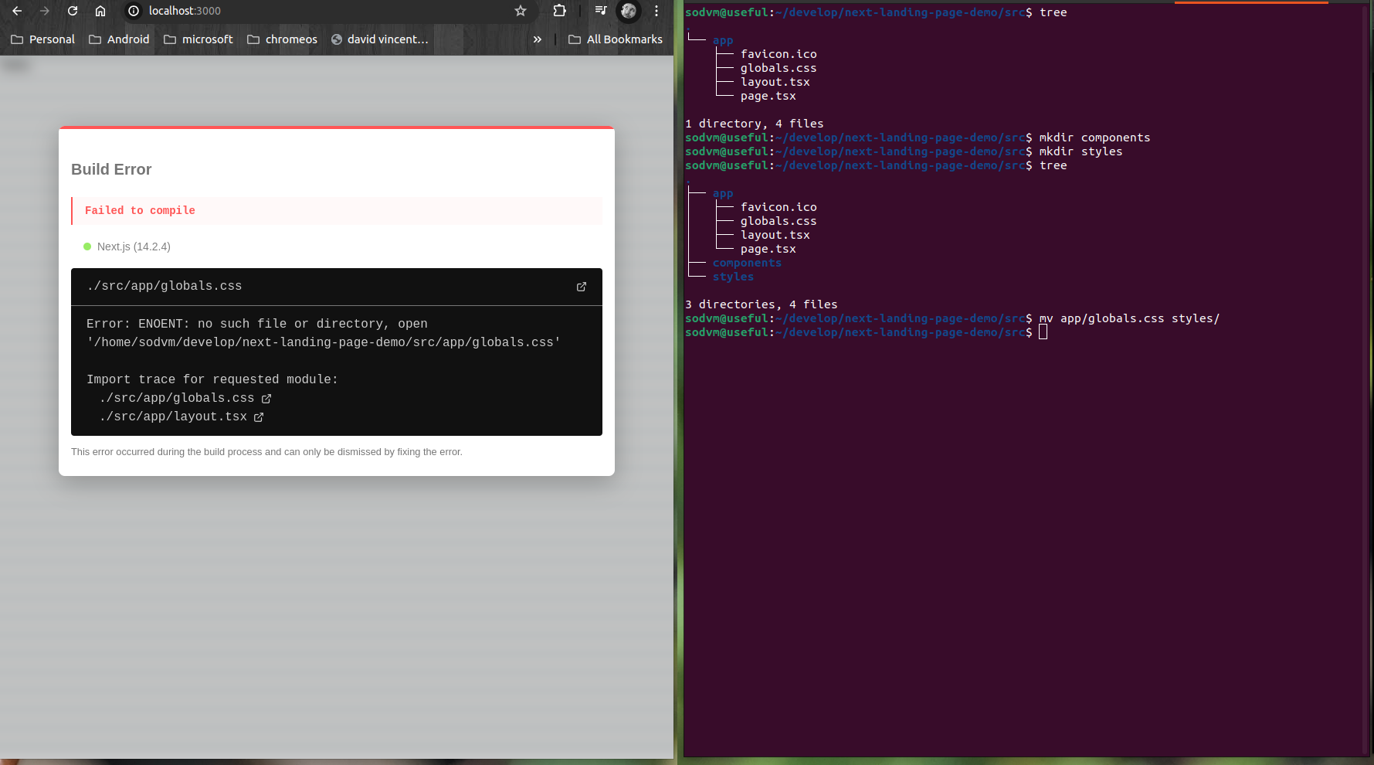Expand the hidden bookmarks overflow chevron
Image resolution: width=1374 pixels, height=765 pixels.
(x=538, y=39)
